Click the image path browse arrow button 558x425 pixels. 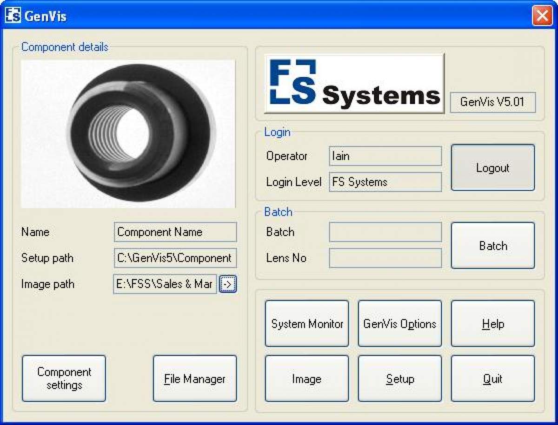pos(228,284)
